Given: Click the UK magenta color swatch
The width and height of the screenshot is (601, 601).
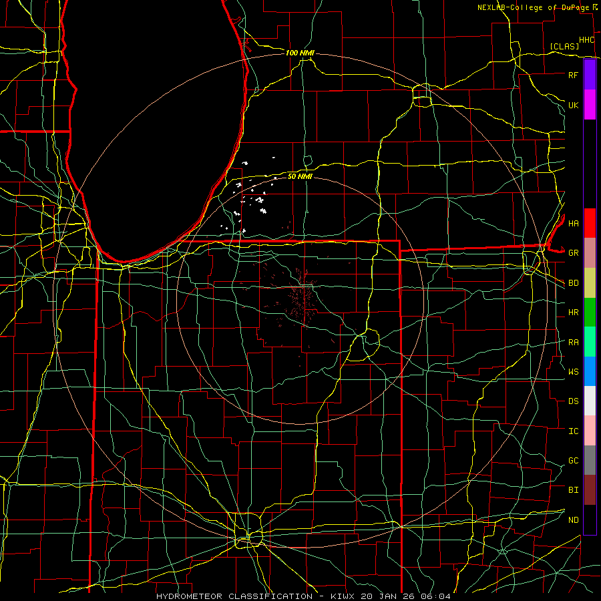Looking at the screenshot, I should (590, 105).
